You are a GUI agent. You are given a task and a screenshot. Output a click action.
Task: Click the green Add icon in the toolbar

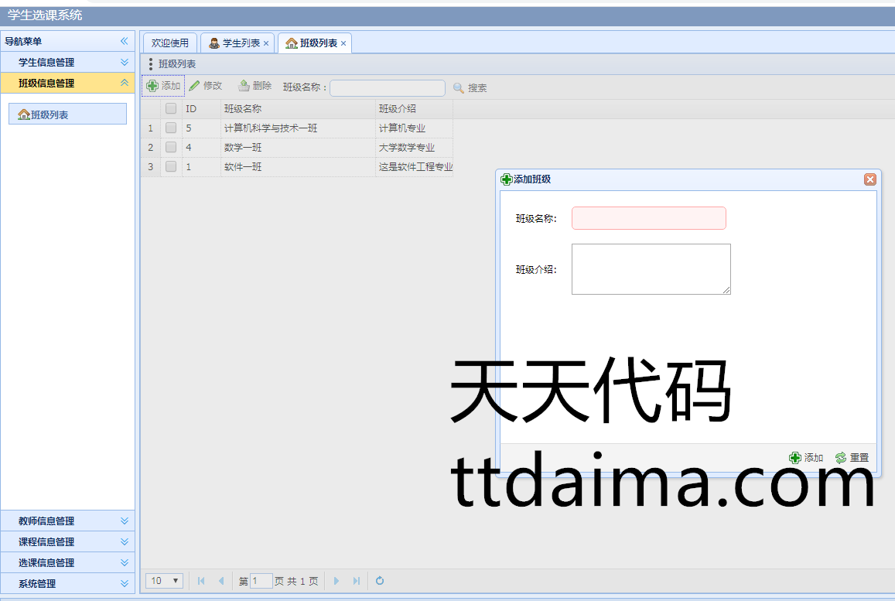click(152, 86)
